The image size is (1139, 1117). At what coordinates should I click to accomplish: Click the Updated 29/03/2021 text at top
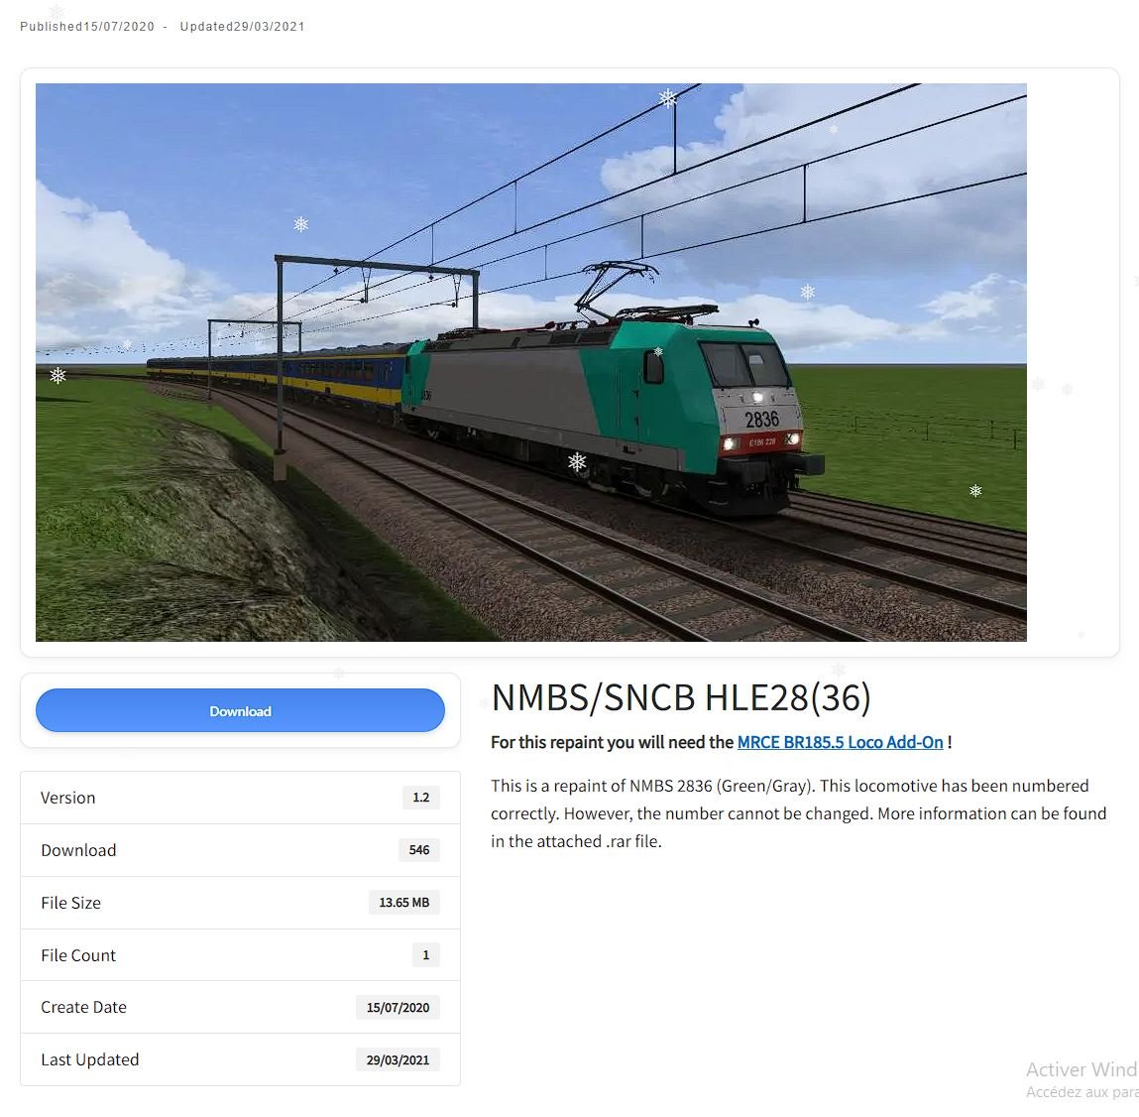coord(242,26)
